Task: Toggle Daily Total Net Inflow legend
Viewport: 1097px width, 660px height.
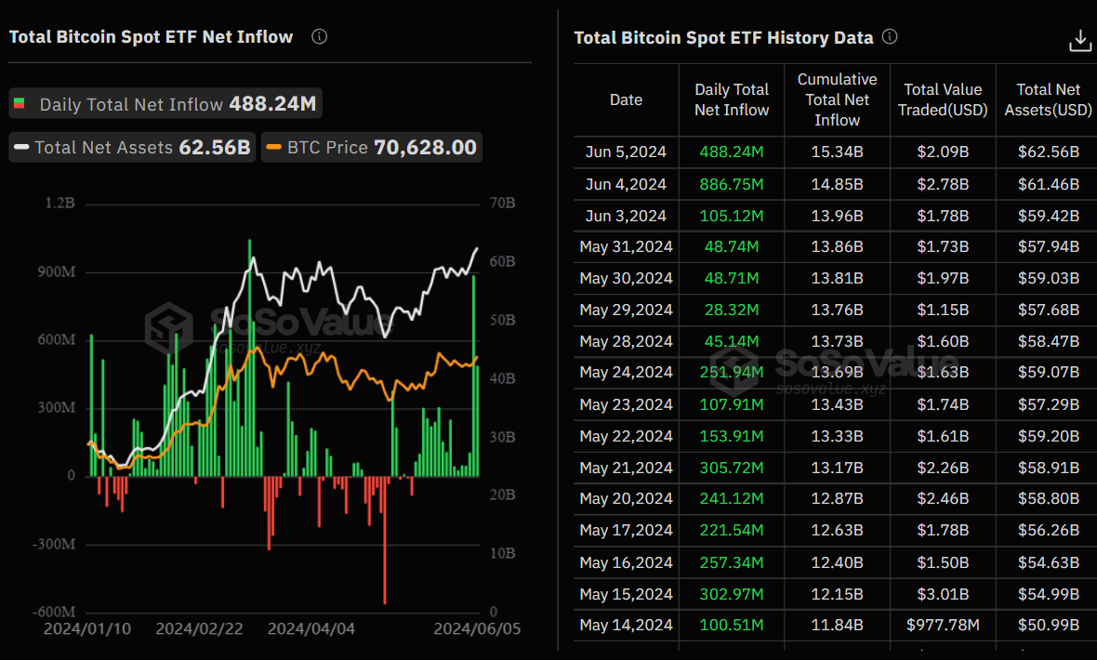Action: click(x=165, y=104)
